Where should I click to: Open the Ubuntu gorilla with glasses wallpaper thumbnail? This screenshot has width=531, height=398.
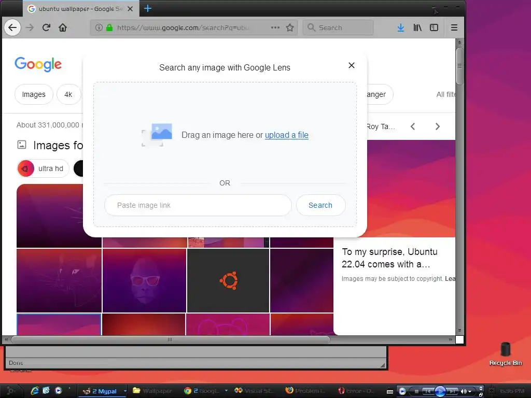[x=144, y=280]
